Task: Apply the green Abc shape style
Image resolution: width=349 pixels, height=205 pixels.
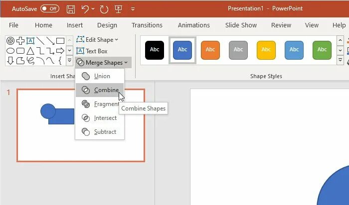Action: click(x=322, y=50)
